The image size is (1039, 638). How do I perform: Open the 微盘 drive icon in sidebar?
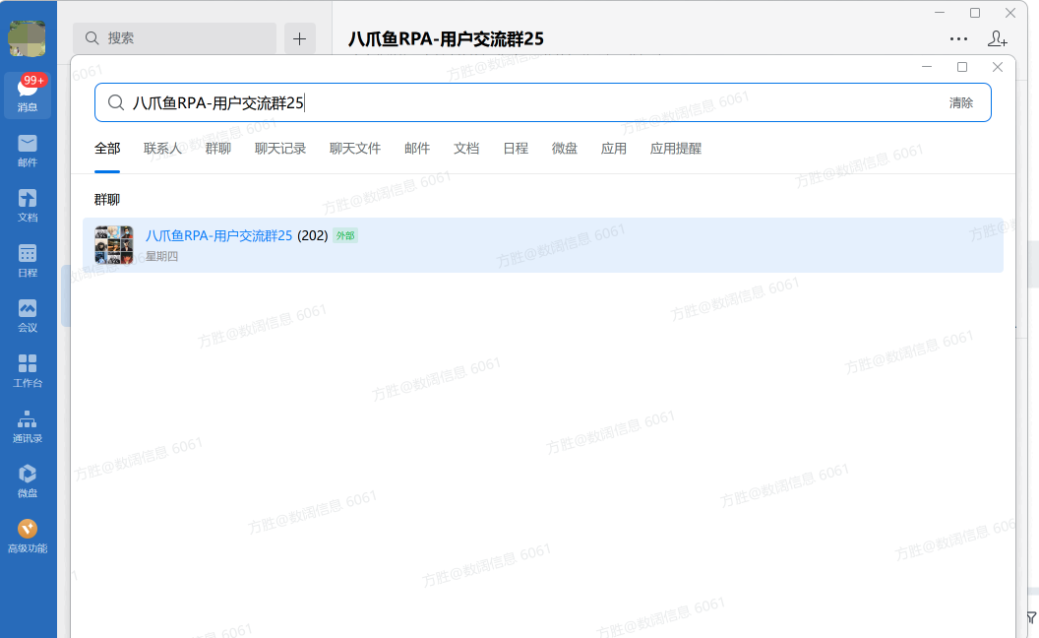pos(28,481)
